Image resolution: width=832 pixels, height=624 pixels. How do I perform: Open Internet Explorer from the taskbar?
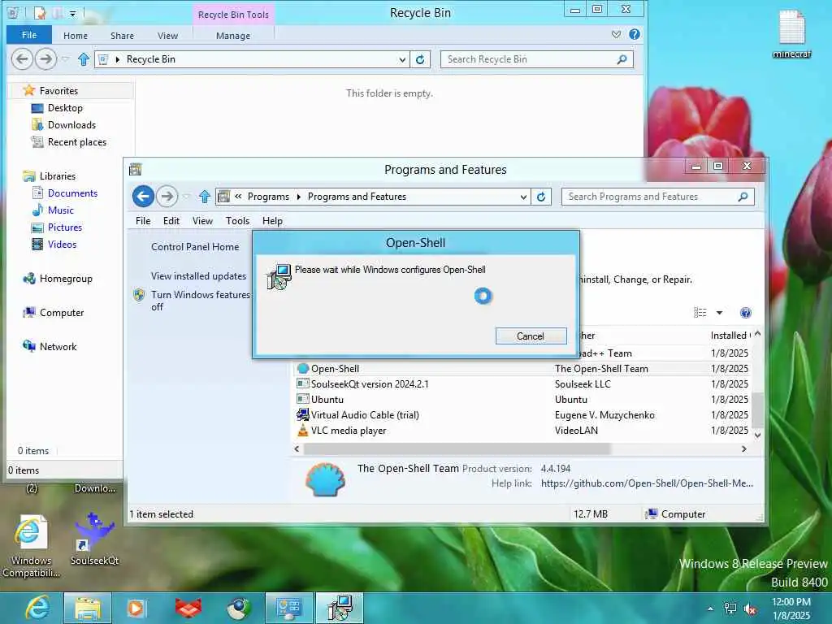(37, 608)
